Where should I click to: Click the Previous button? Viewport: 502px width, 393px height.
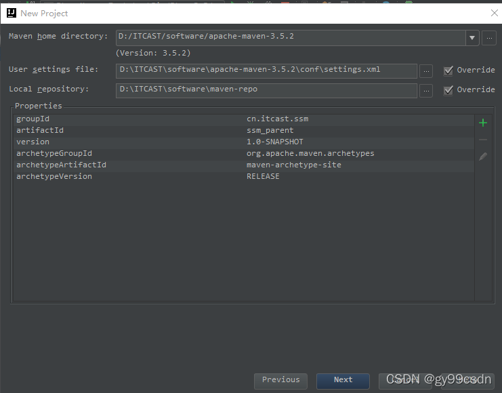pos(280,380)
